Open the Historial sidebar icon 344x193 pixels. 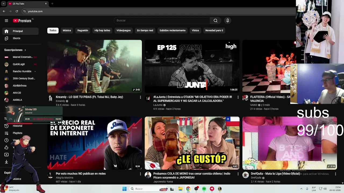pyautogui.click(x=6, y=126)
